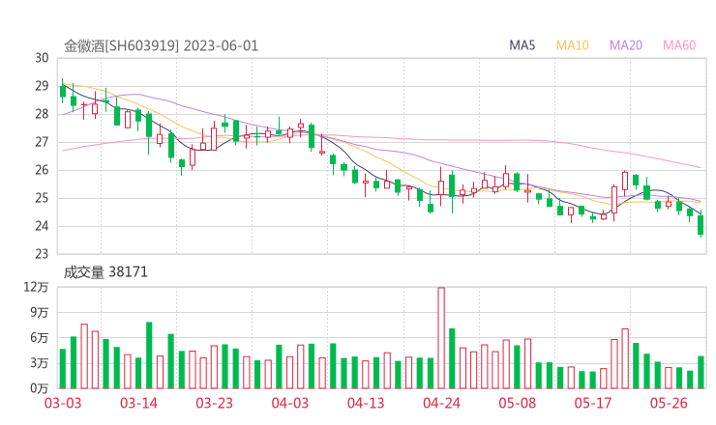The image size is (716, 425).
Task: Click the volume axis label 0万
Action: pos(40,388)
